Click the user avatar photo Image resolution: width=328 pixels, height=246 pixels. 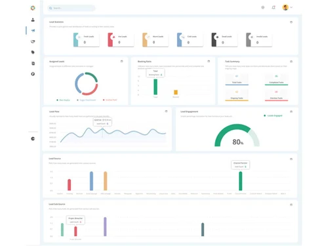pos(285,7)
